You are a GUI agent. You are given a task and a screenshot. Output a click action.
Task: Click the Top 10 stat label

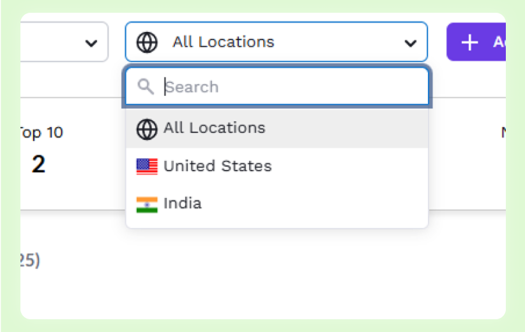pos(41,133)
